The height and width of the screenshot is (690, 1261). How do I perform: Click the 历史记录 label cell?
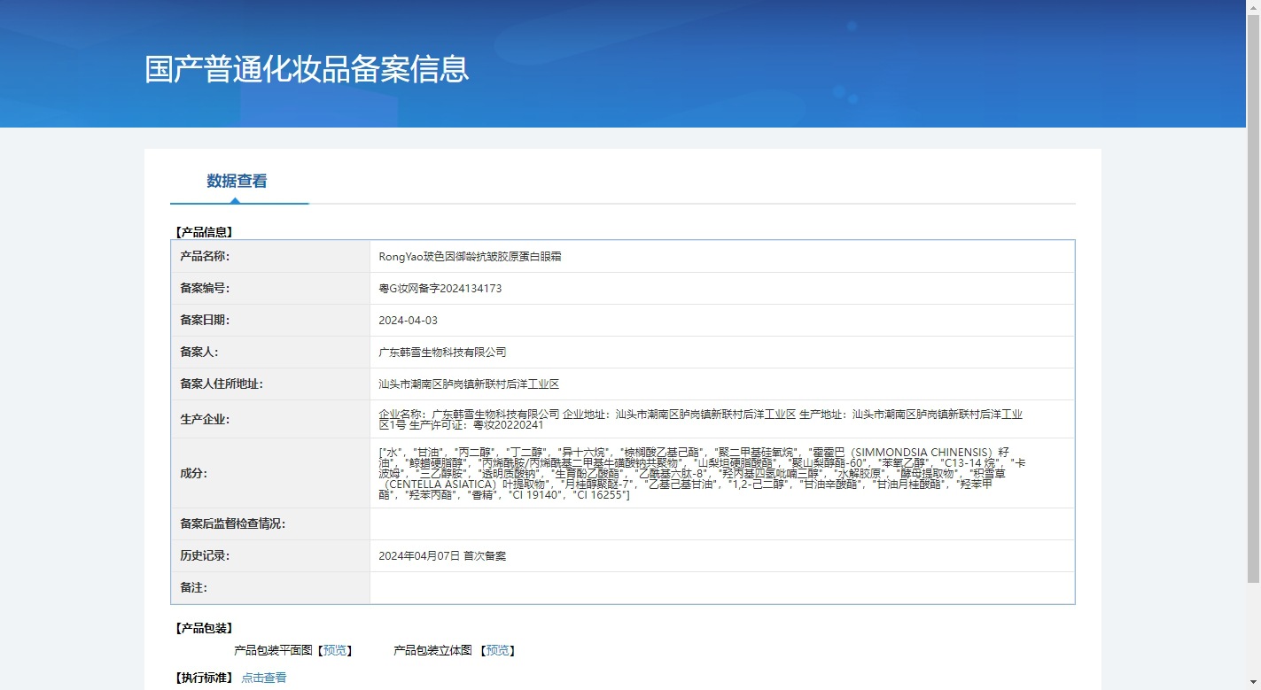coord(270,555)
